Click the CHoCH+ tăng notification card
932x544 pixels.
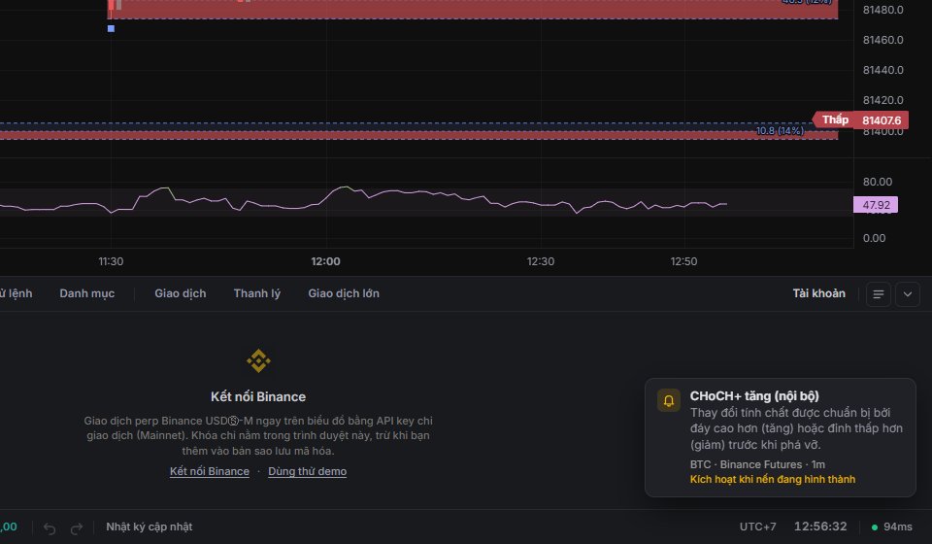click(780, 437)
